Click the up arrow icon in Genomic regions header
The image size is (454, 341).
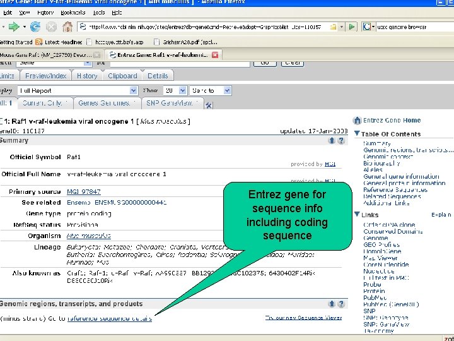(x=332, y=304)
